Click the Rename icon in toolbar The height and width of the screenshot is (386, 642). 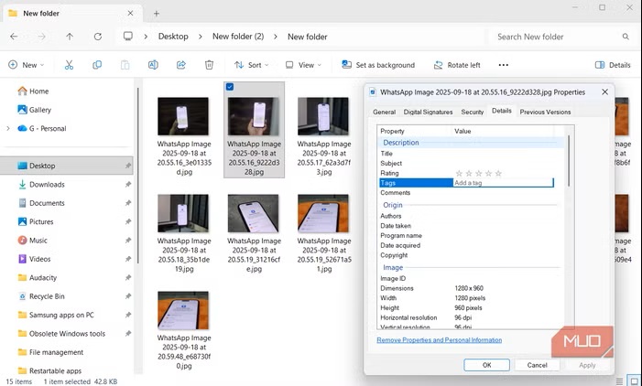tap(153, 65)
